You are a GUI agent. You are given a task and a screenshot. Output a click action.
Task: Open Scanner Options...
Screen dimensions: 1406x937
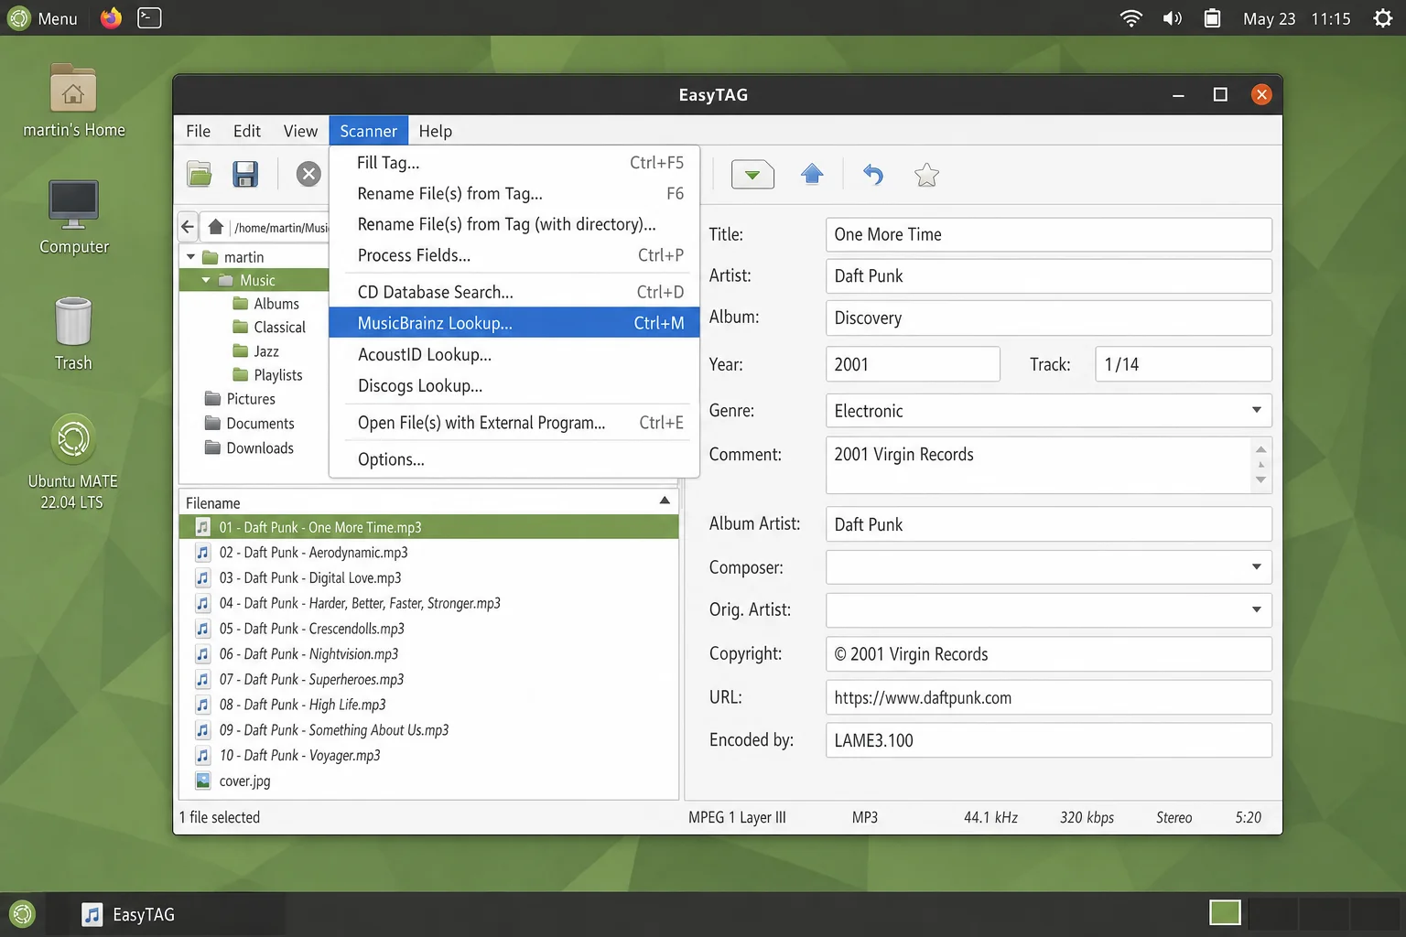tap(514, 459)
